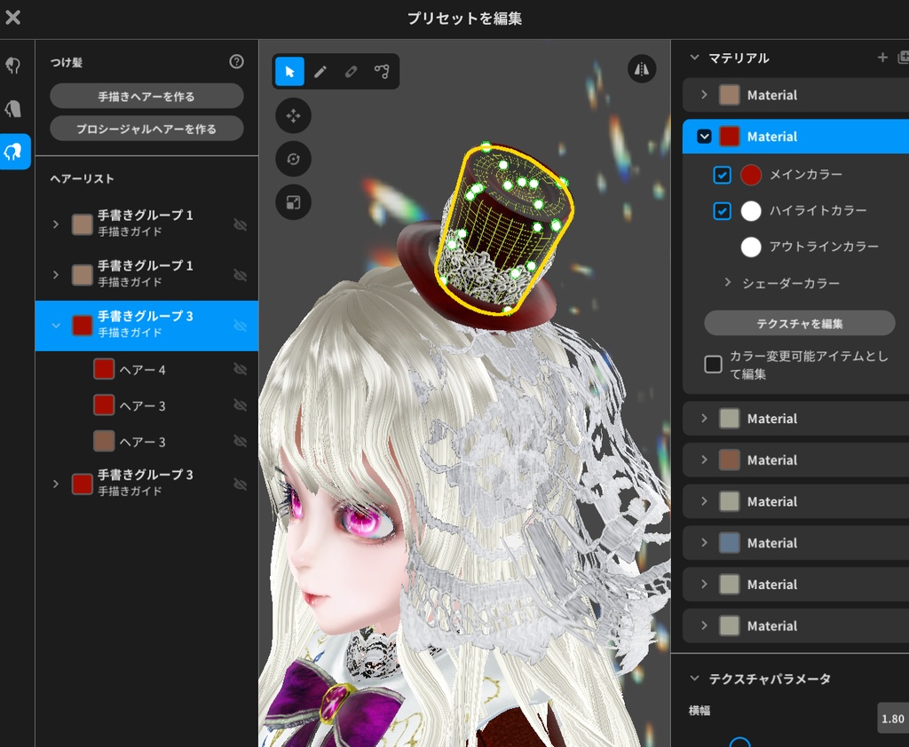Click the rotate gizmo icon
This screenshot has width=909, height=747.
(293, 159)
